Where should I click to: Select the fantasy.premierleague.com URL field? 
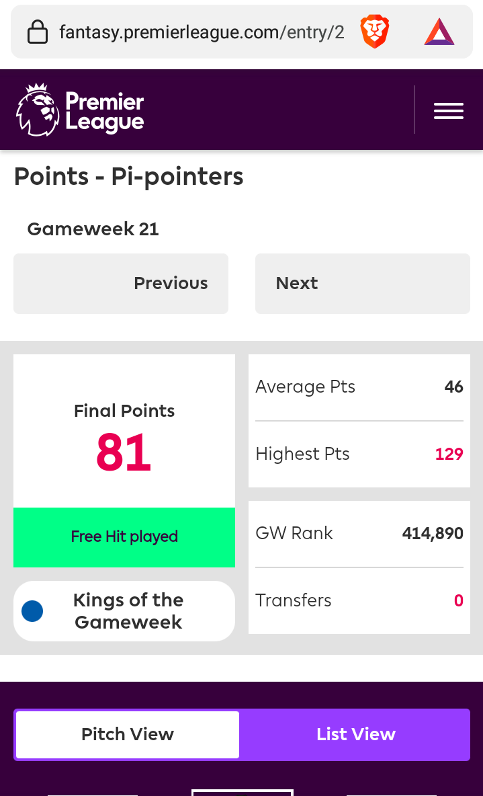pos(202,32)
